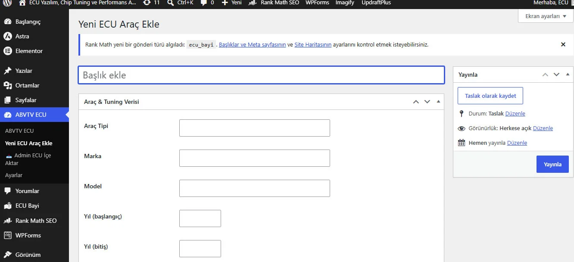Click Taslak olarak kaydet button
Viewport: 574px width, 262px height.
click(x=490, y=96)
